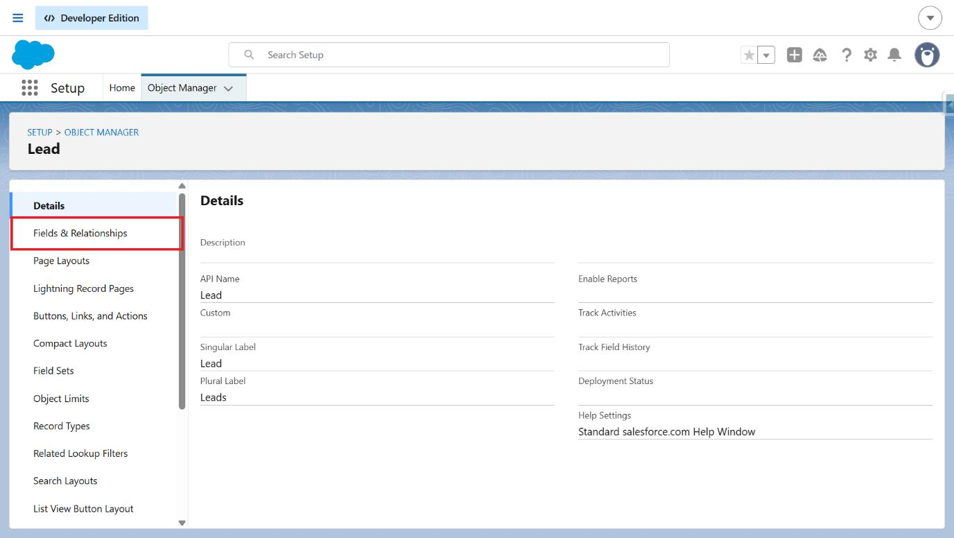The image size is (954, 538).
Task: Click the Developer Edition badge
Action: tap(92, 18)
